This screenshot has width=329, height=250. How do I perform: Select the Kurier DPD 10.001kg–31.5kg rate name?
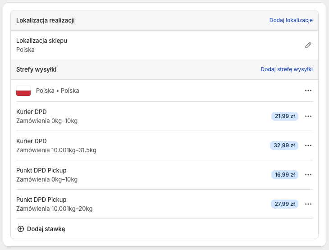pos(32,141)
